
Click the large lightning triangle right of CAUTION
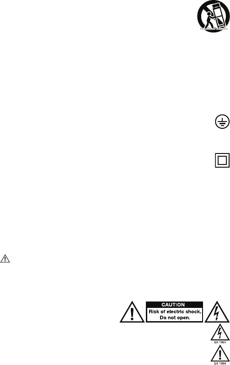click(x=217, y=312)
